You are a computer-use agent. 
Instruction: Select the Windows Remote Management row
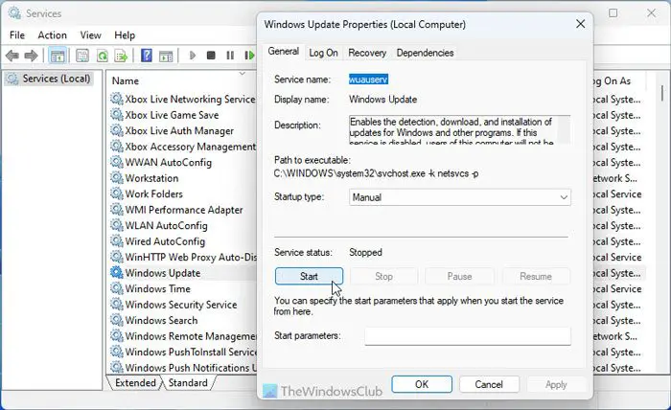183,336
